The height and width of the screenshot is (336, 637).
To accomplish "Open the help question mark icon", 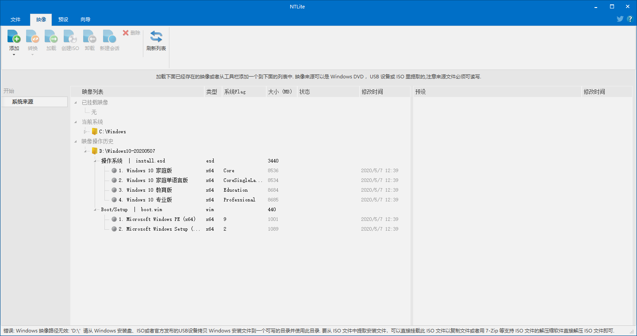I will [630, 19].
